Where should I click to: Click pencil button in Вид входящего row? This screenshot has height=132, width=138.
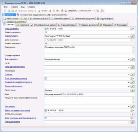[132, 59]
